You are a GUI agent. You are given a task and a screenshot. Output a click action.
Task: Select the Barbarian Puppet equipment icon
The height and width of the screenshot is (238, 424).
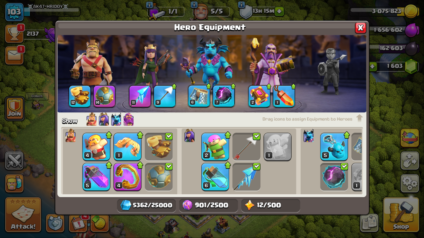[96, 147]
